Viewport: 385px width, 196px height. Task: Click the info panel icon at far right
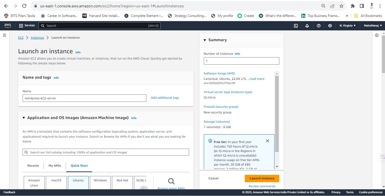point(377,35)
